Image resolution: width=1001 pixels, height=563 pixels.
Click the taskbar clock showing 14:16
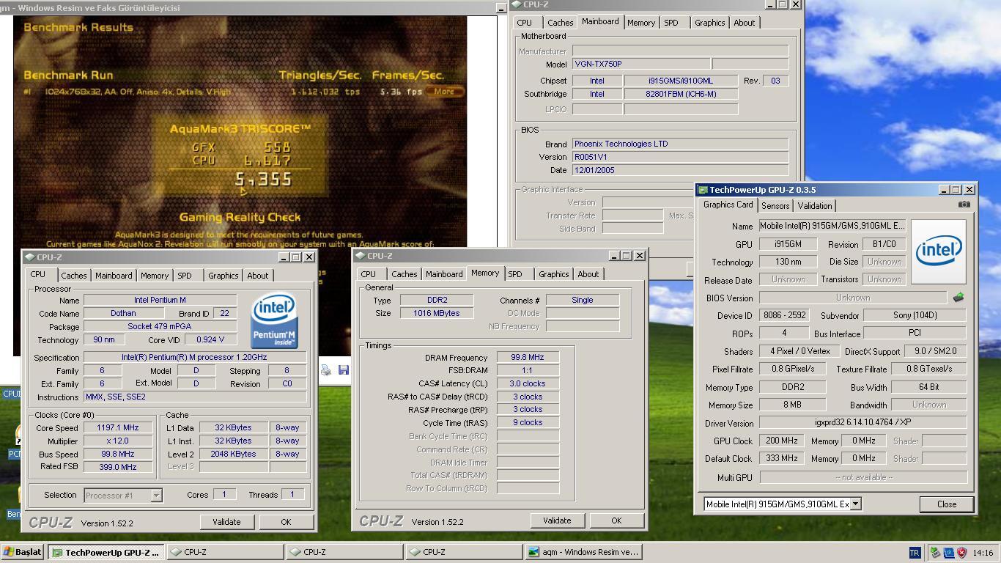(x=984, y=553)
